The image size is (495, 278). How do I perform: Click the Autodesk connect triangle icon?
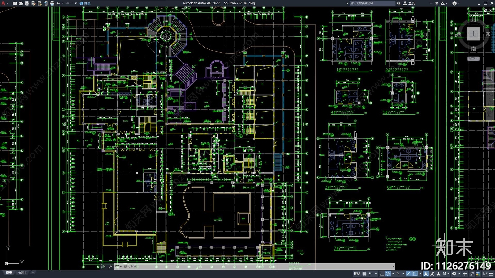[442, 3]
